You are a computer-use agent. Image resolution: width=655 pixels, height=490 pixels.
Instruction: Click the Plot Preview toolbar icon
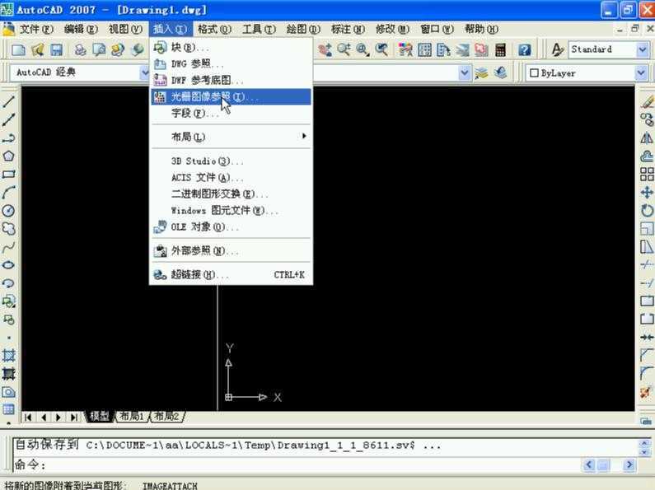coord(99,50)
